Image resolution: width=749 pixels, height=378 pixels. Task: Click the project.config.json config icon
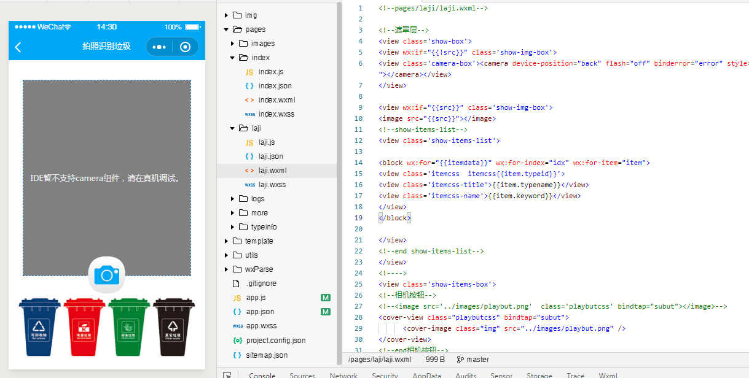pos(237,341)
